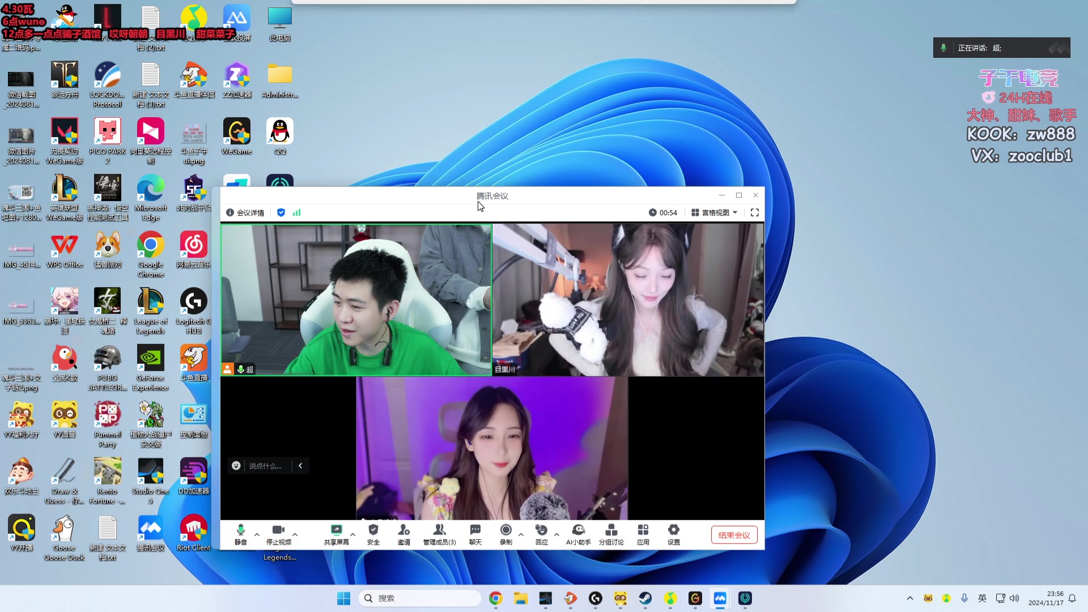Open File Explorer from the taskbar

(x=520, y=598)
